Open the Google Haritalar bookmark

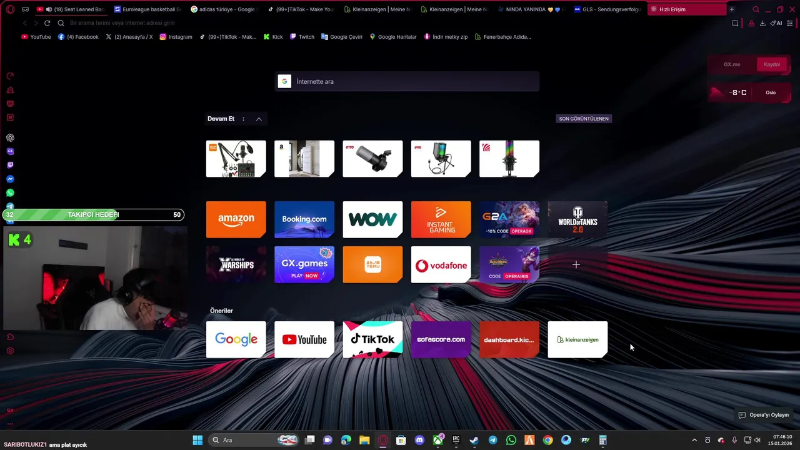coord(393,37)
